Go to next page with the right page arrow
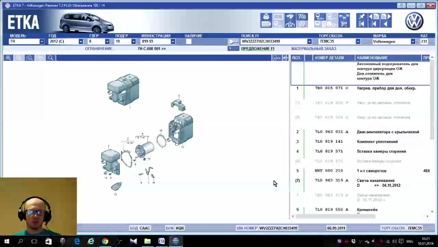The height and width of the screenshot is (247, 438). click(x=386, y=17)
